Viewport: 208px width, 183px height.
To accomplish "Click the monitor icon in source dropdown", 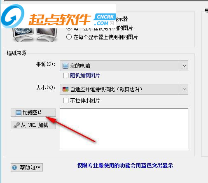I will 65,66.
